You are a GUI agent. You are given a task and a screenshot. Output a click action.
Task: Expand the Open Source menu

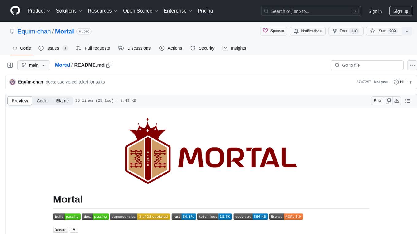(x=140, y=11)
